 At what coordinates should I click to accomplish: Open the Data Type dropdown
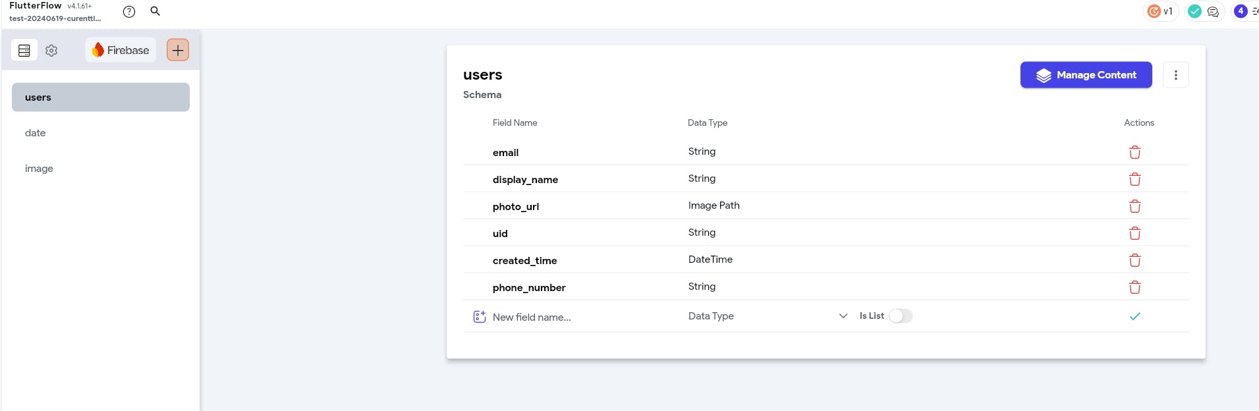tap(768, 316)
